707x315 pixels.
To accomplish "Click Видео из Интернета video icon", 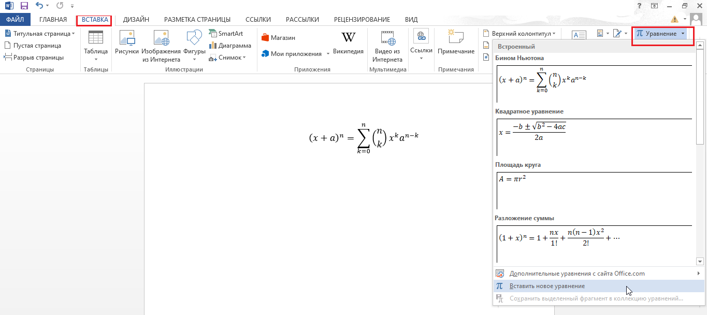I will tap(387, 39).
